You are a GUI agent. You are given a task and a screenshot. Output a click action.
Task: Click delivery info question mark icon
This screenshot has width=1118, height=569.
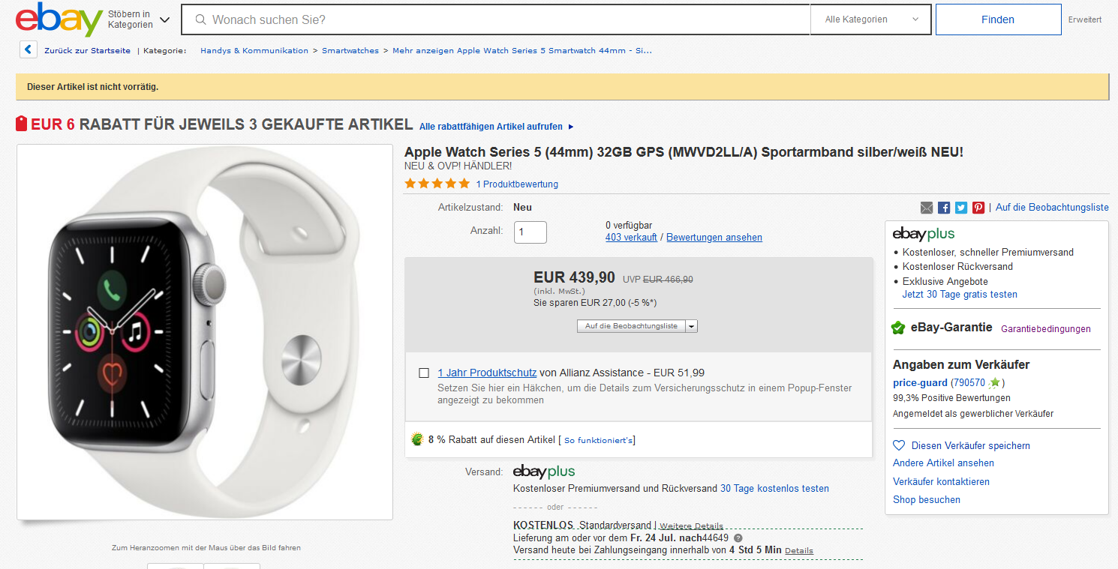[738, 538]
